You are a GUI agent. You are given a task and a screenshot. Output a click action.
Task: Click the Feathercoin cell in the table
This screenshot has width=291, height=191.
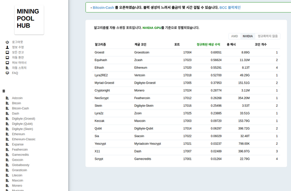pos(142,98)
